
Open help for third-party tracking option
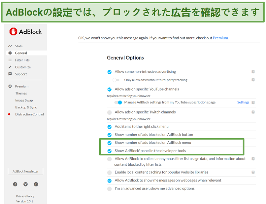(253, 80)
